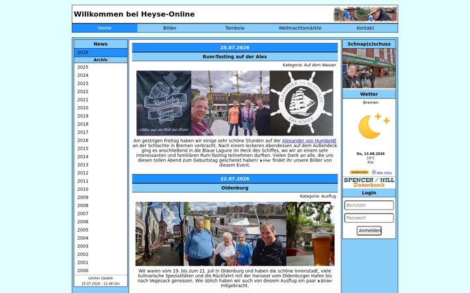
Task: Open archive year 2020
Action: (101, 107)
